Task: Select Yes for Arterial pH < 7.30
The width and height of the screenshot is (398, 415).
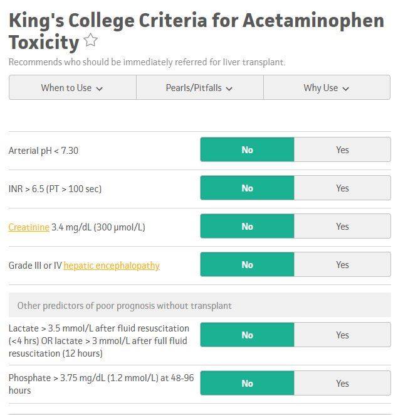Action: [x=342, y=149]
